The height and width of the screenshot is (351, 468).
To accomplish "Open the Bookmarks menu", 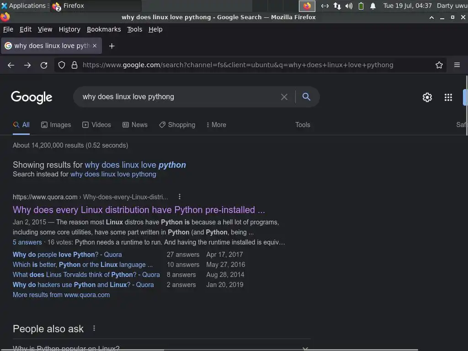I will pos(104,29).
